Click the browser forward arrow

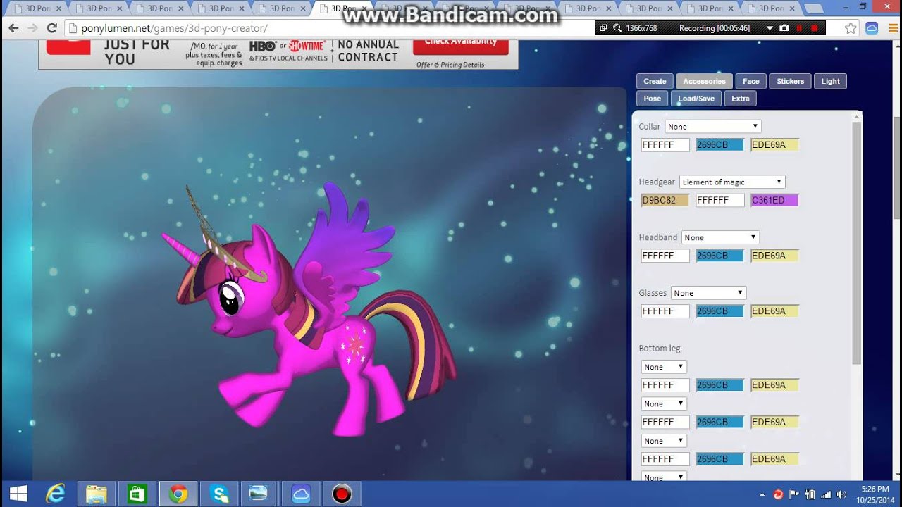32,28
